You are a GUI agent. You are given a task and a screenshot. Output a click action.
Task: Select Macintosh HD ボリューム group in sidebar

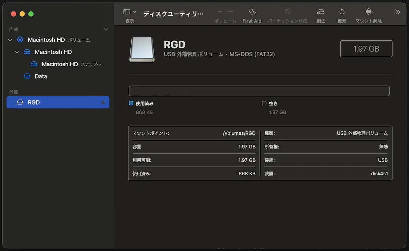pyautogui.click(x=58, y=40)
